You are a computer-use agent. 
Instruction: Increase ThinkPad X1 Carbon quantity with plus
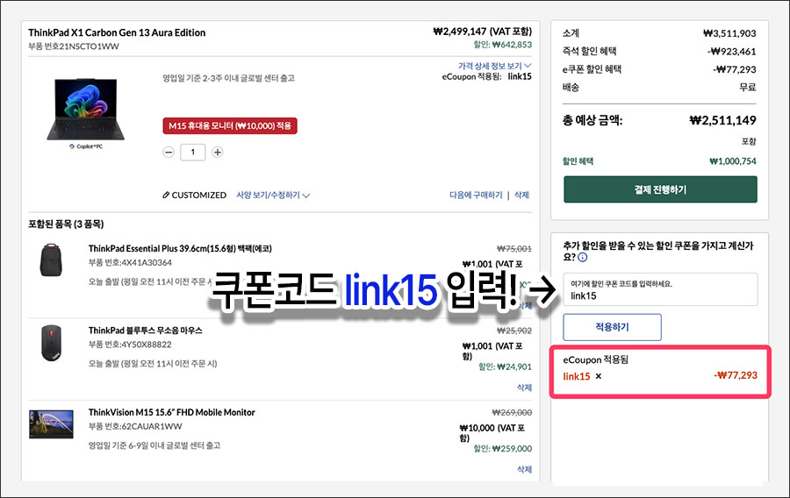pos(217,152)
